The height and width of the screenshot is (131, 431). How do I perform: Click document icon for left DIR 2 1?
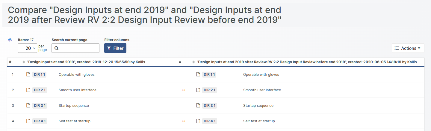coord(28,90)
